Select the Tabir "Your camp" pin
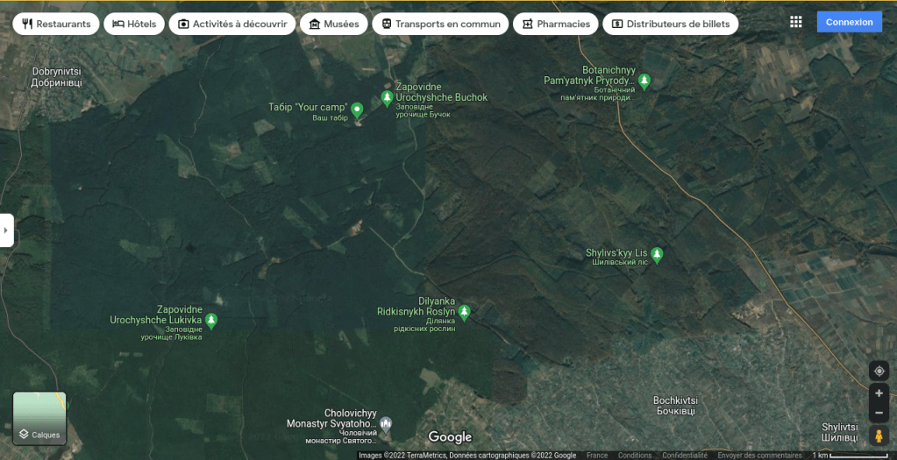The height and width of the screenshot is (460, 897). 357,110
